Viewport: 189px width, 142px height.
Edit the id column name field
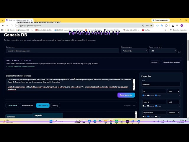point(154,91)
